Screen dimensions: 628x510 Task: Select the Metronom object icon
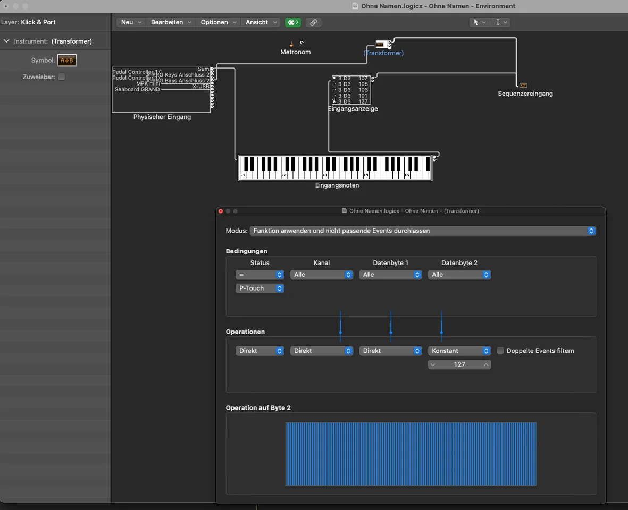point(291,44)
